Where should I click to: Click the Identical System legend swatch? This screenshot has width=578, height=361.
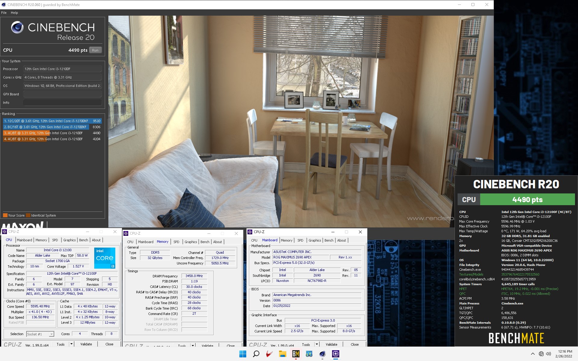click(x=28, y=215)
